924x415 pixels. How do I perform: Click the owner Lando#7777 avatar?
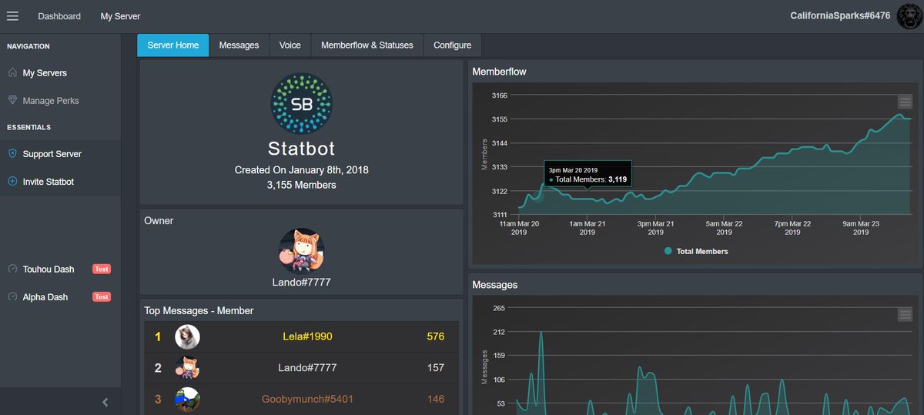click(302, 250)
